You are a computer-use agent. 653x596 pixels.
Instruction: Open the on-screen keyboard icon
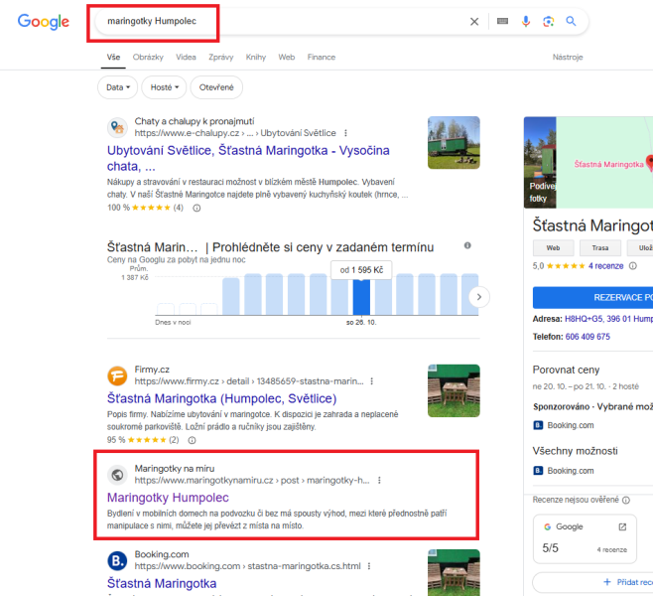point(503,21)
